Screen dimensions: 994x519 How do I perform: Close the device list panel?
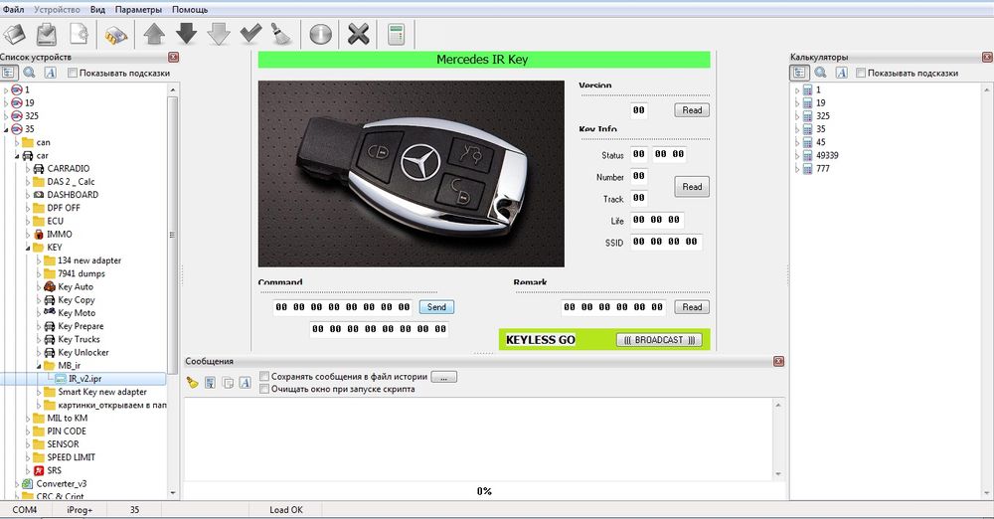pos(173,57)
